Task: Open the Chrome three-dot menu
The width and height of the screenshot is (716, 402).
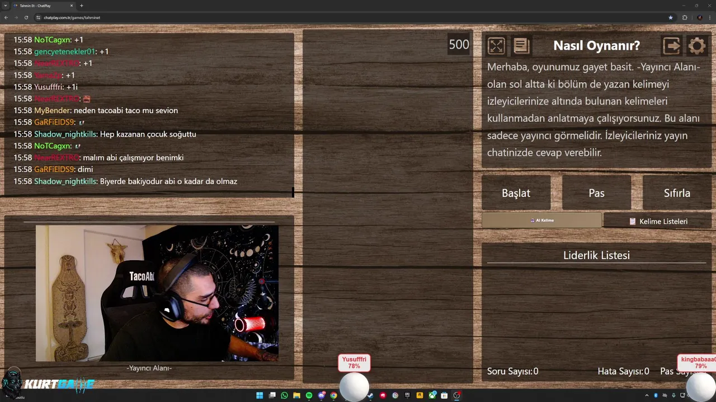Action: 710,17
